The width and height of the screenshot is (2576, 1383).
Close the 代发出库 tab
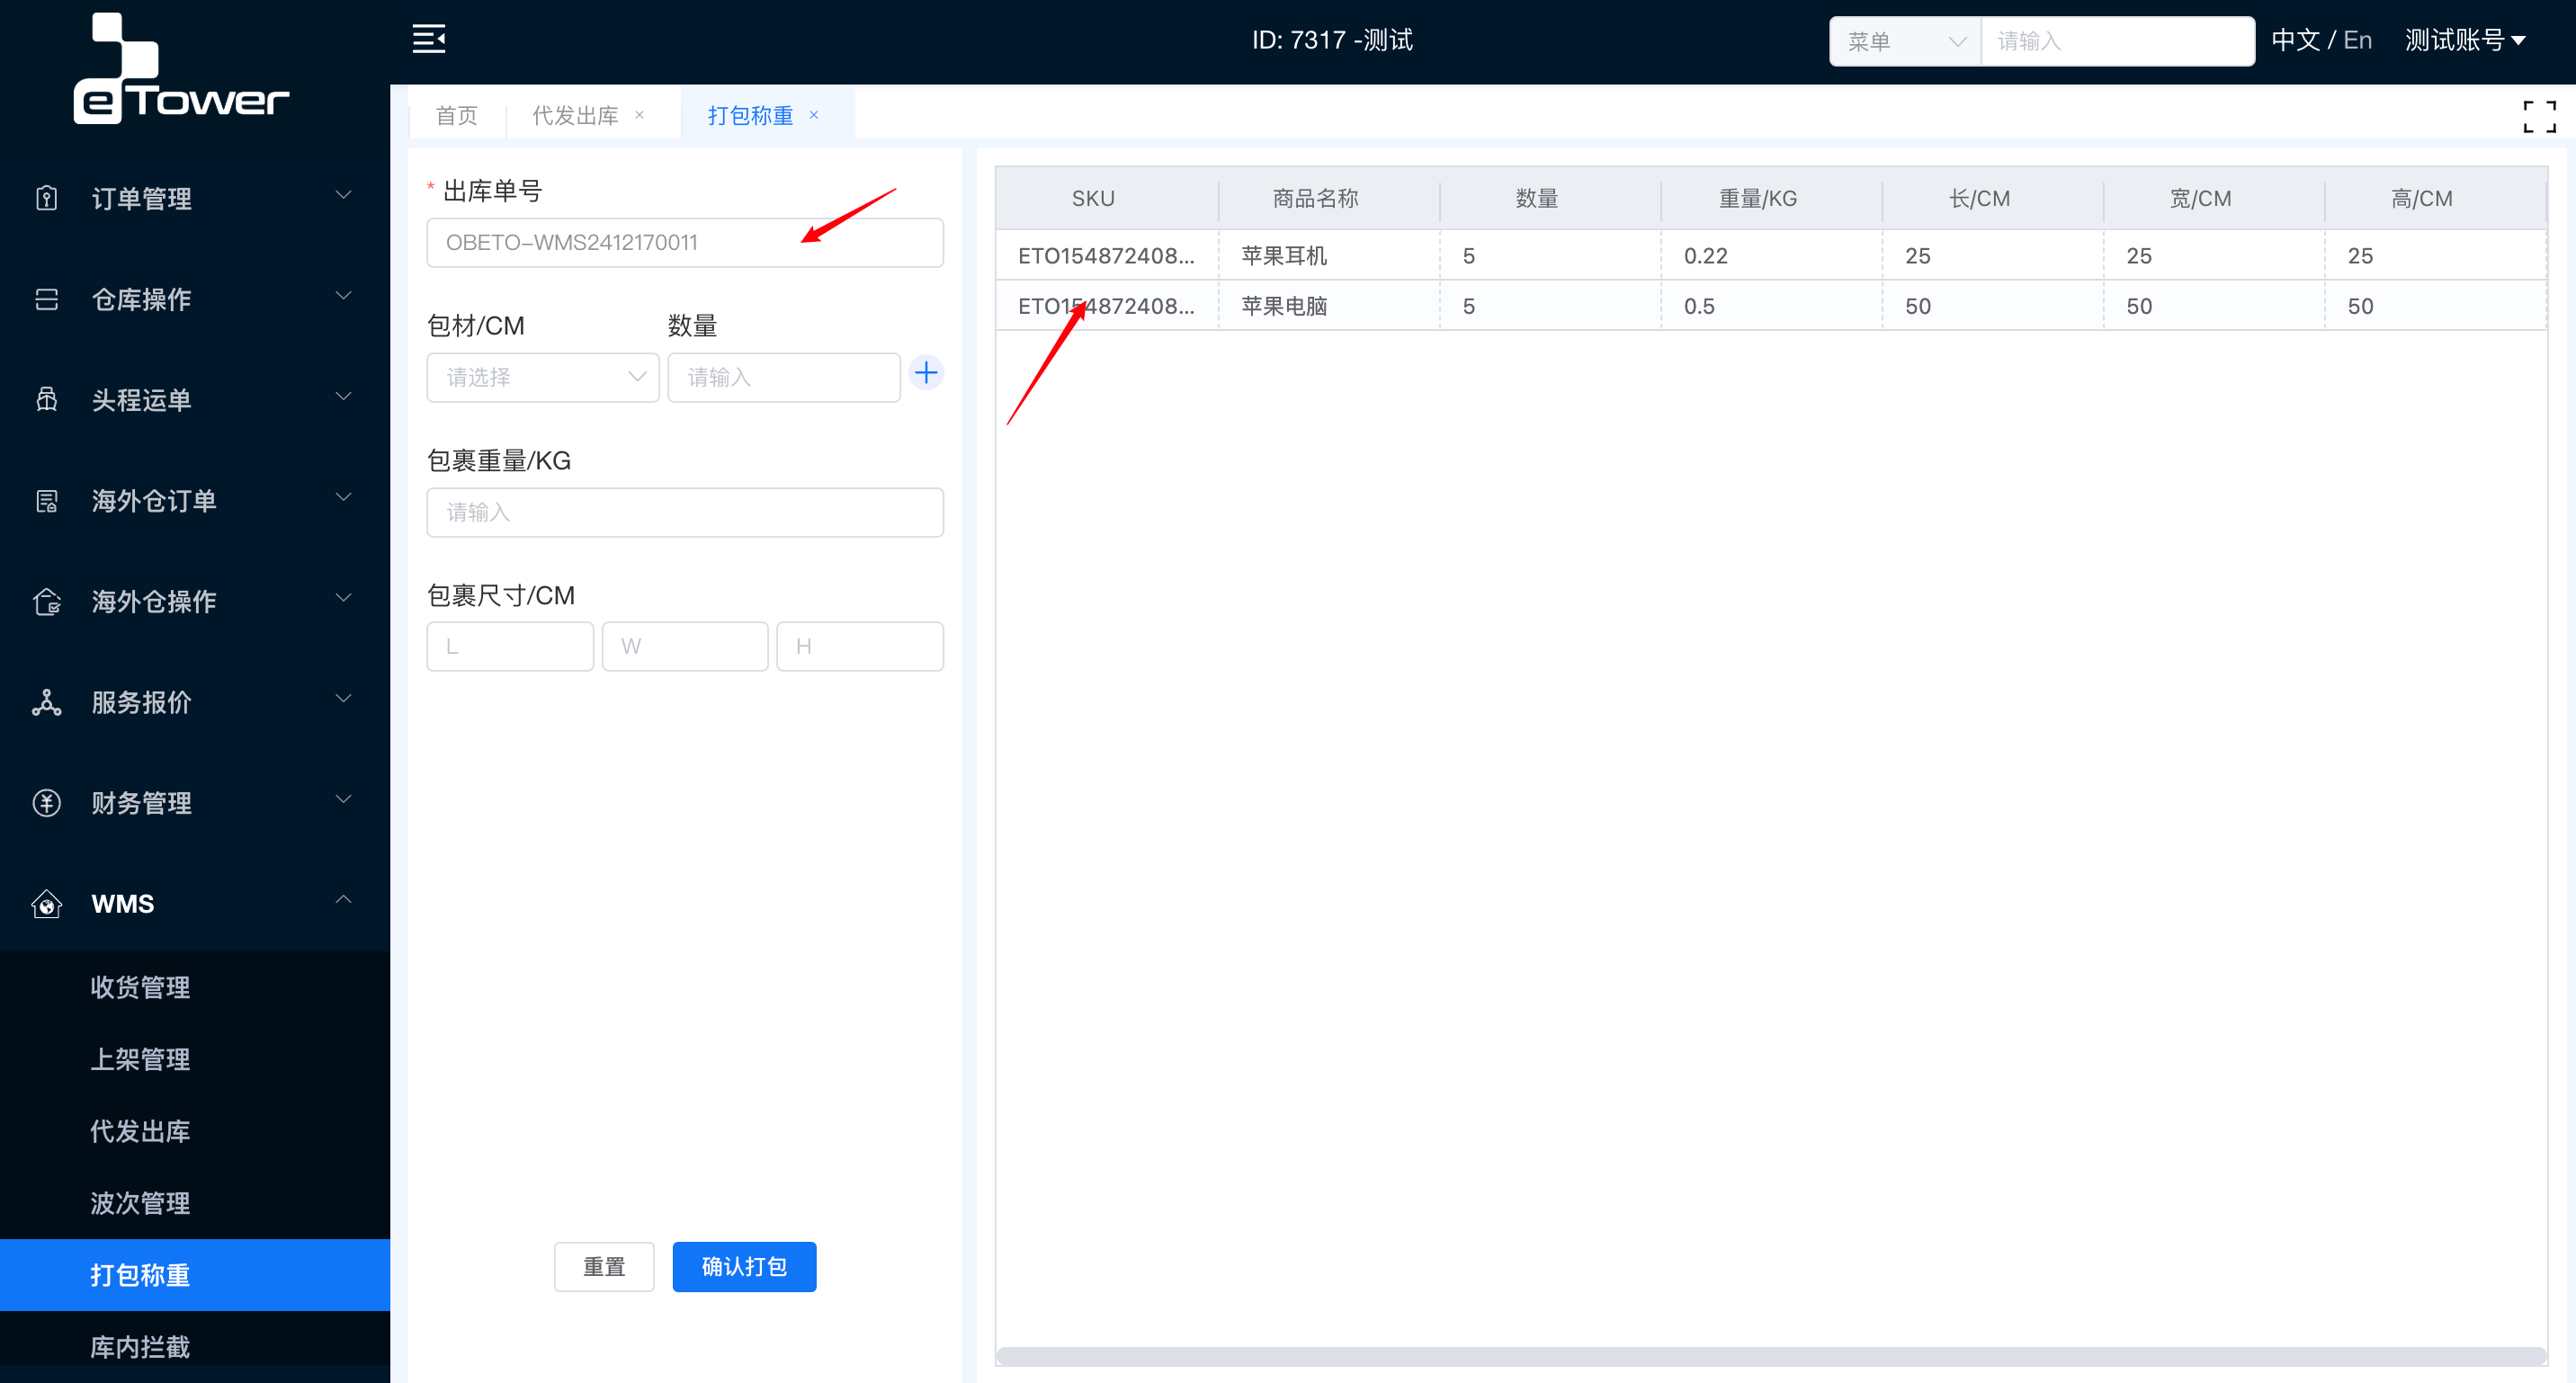(x=639, y=115)
